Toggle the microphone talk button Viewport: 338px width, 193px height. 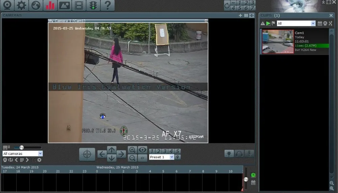249,154
